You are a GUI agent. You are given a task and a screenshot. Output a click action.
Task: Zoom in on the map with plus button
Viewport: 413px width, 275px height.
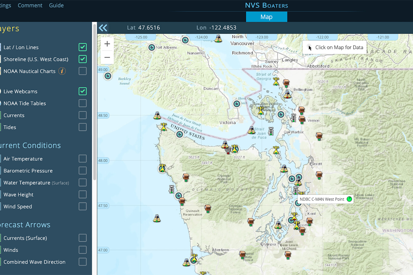tap(107, 44)
